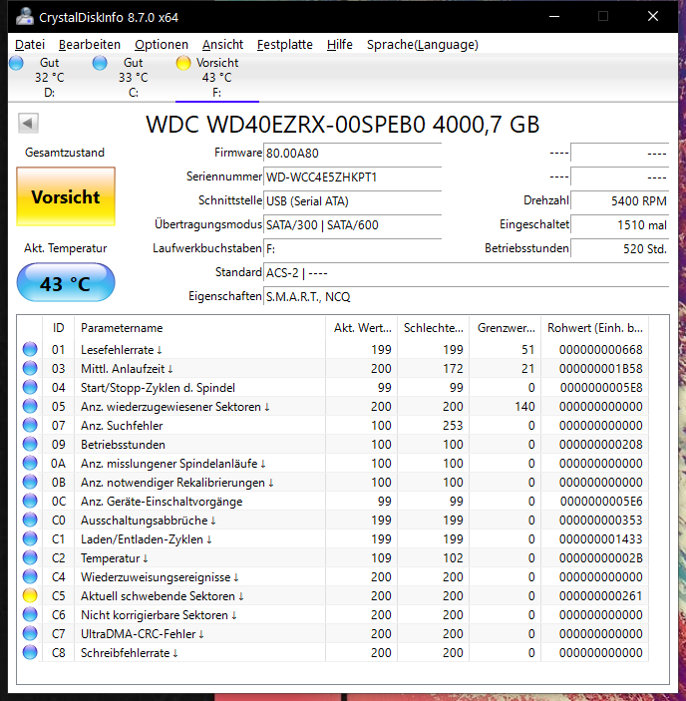Click the Eigenschaften field S.M.A.R.T., NCQ
The width and height of the screenshot is (686, 701).
pyautogui.click(x=466, y=297)
